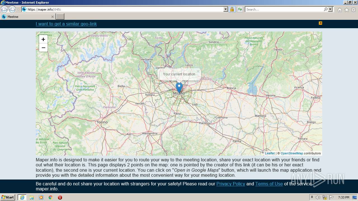View the security lock report icon
The height and width of the screenshot is (201, 358).
coord(232,9)
